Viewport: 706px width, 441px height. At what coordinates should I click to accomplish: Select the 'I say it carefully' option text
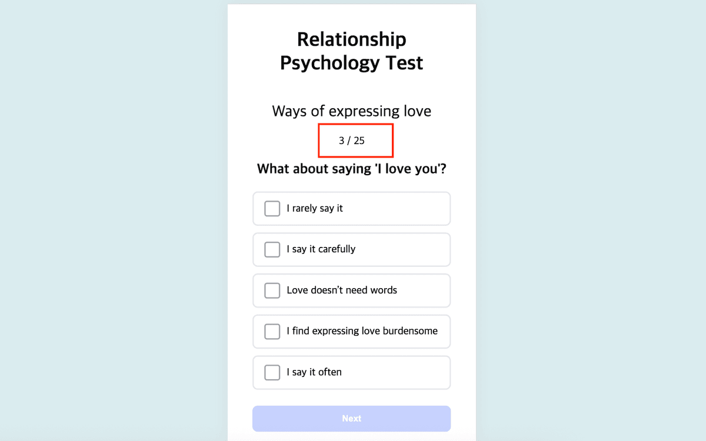[321, 249]
